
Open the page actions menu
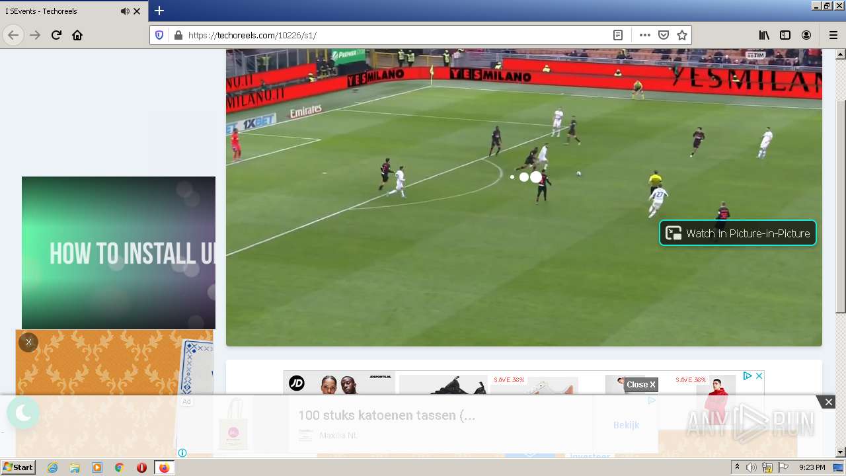pyautogui.click(x=644, y=35)
